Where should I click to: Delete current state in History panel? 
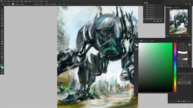(161, 21)
